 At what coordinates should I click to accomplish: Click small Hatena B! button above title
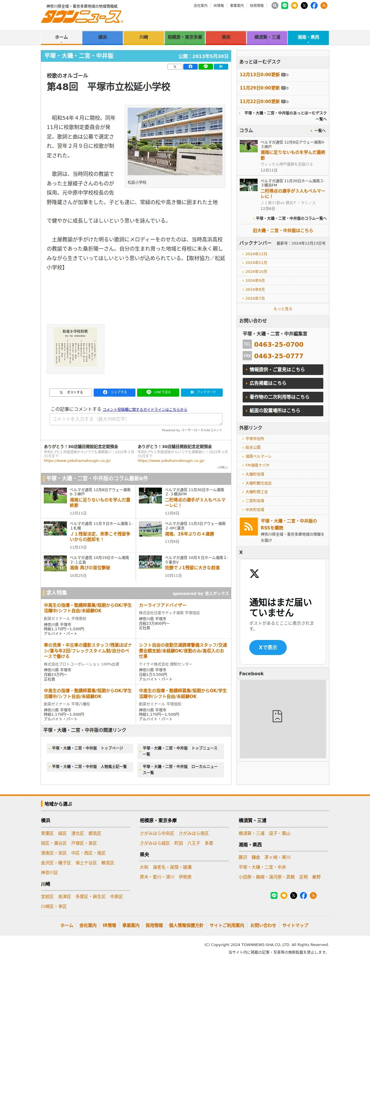pyautogui.click(x=221, y=66)
